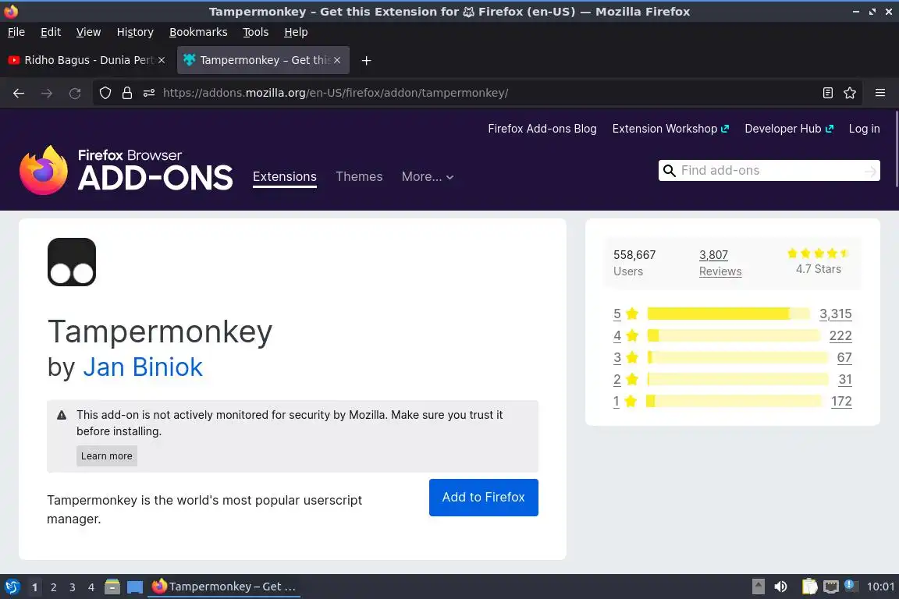Click the Firefox Browser Add-ons logo

126,170
